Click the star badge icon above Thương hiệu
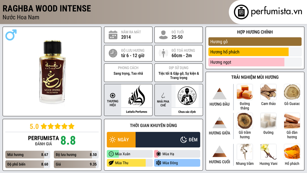The image size is (307, 173). click(113, 96)
